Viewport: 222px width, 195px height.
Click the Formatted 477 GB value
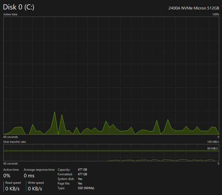coord(82,174)
